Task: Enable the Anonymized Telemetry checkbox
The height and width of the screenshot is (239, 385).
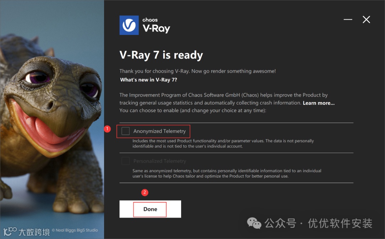Action: pyautogui.click(x=125, y=131)
